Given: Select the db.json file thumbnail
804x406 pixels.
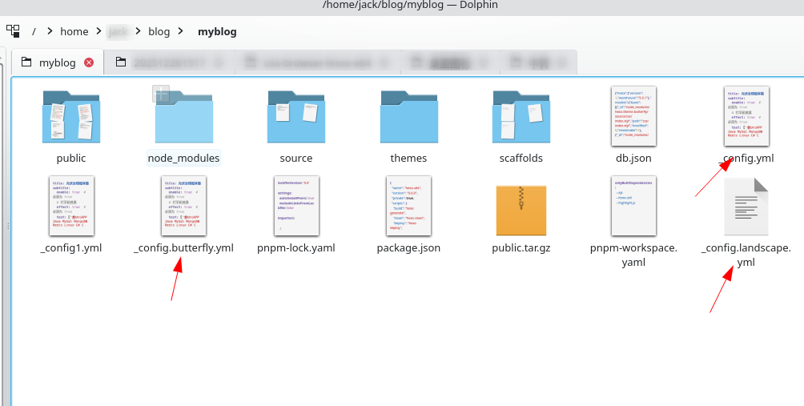Looking at the screenshot, I should 633,117.
